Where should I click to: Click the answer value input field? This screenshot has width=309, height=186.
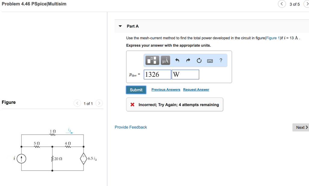pos(157,74)
